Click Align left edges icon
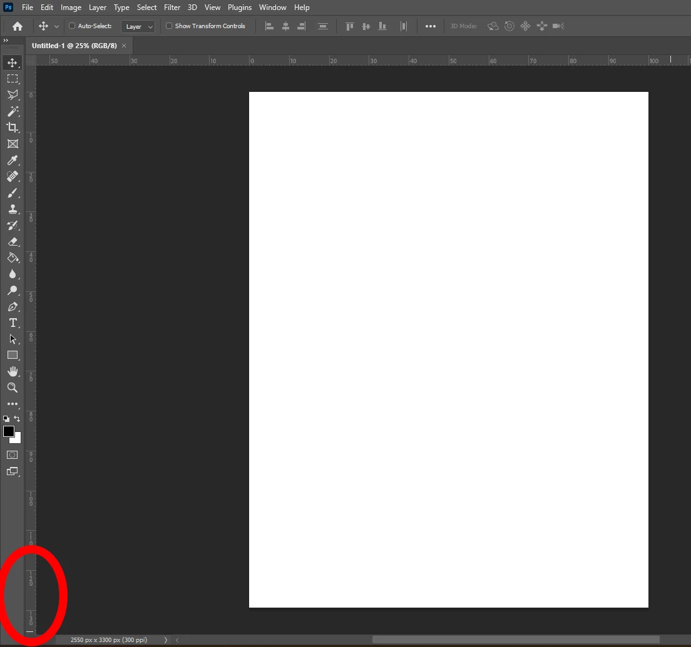 pos(269,26)
